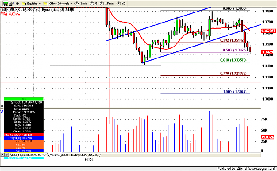Image resolution: width=277 pixels, height=171 pixels.
Task: Click the MA(14,C)vw value row in cursor window
Action: [x=23, y=135]
